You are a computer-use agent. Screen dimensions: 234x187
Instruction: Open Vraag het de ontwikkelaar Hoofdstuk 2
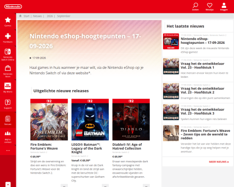click(x=202, y=91)
